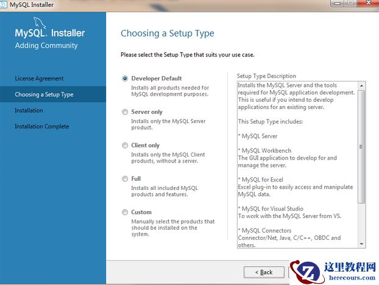The image size is (379, 285).
Task: Click the disabled maximize window button
Action: [351, 3]
